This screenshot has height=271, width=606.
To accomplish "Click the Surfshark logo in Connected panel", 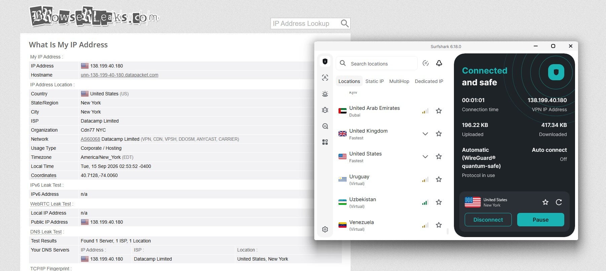I will 556,72.
